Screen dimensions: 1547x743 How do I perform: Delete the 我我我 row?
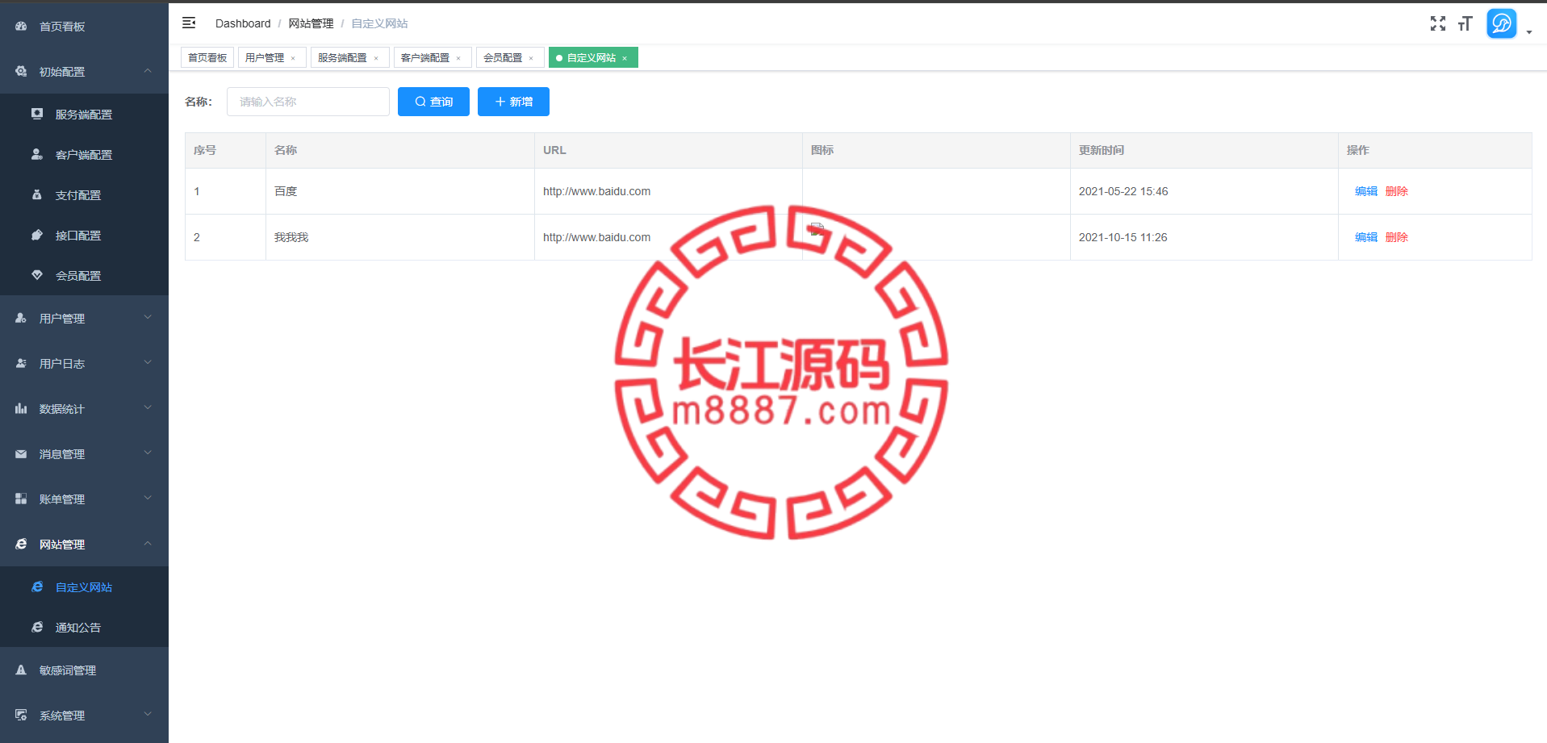[x=1397, y=237]
